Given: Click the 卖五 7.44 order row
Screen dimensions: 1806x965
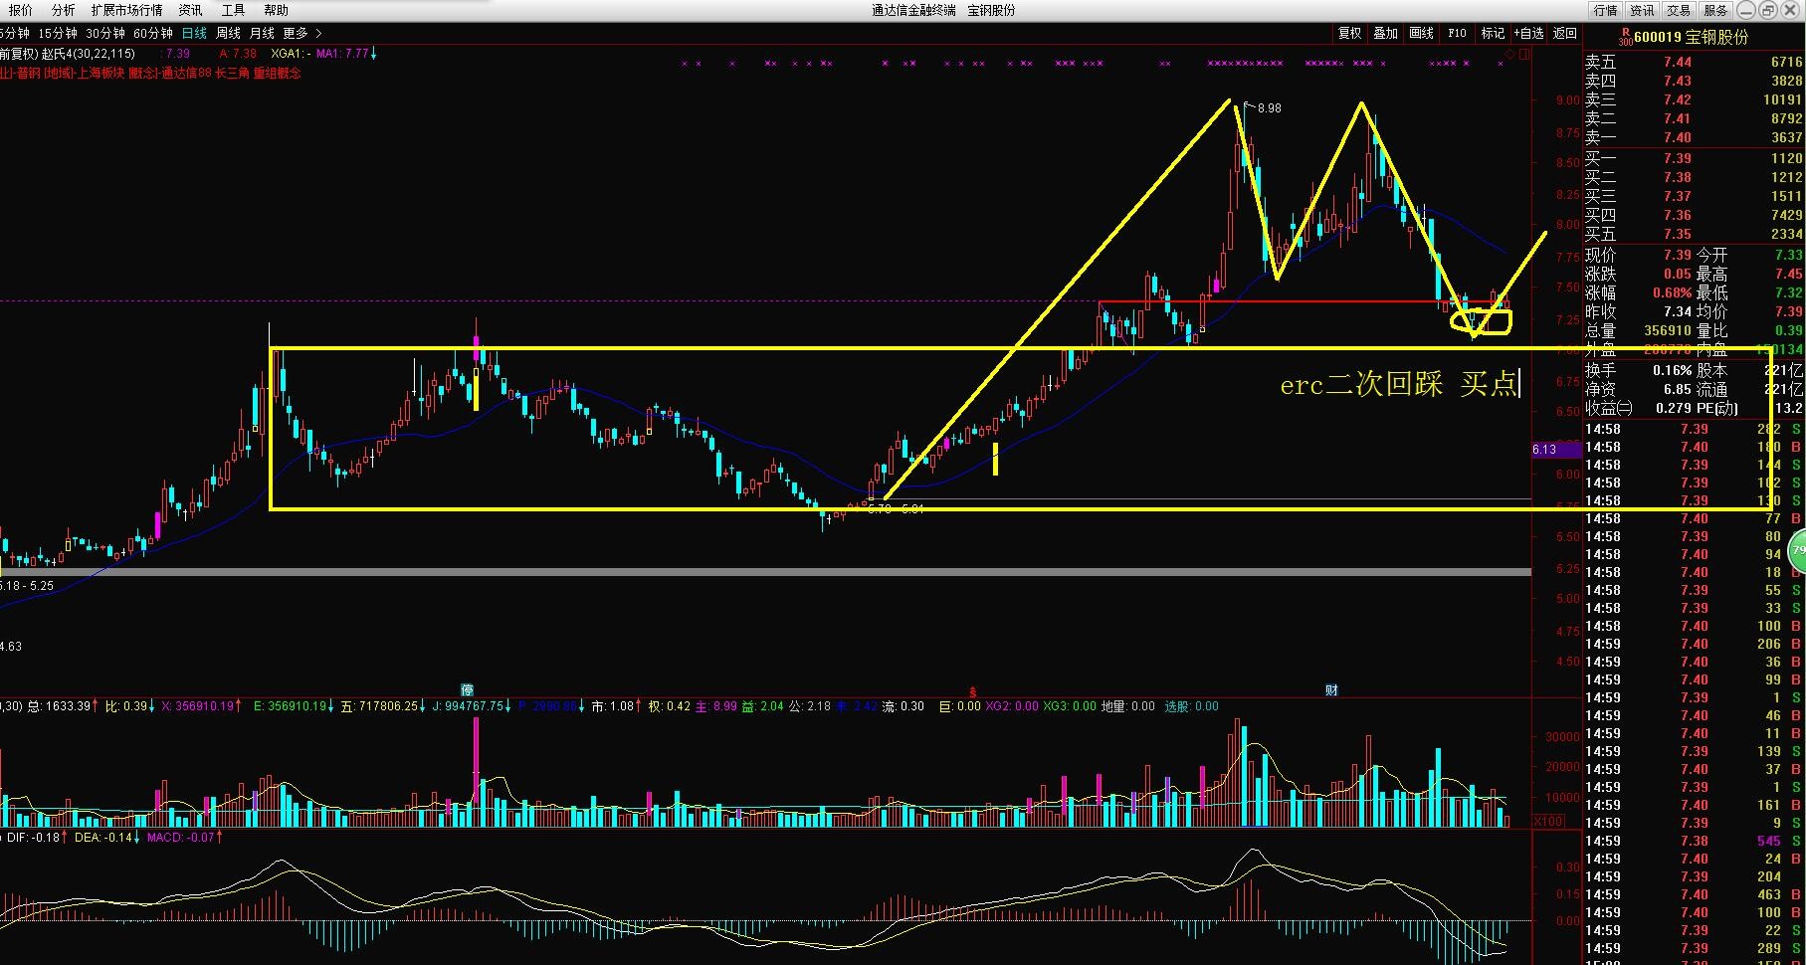Looking at the screenshot, I should point(1694,62).
